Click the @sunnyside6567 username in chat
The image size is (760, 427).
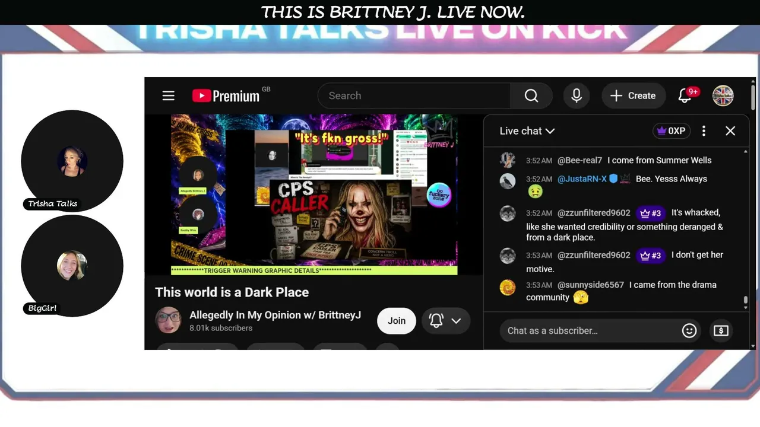590,285
